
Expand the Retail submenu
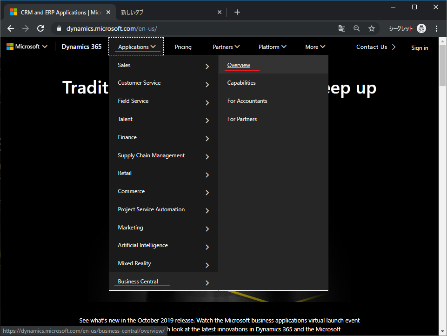[x=163, y=174]
